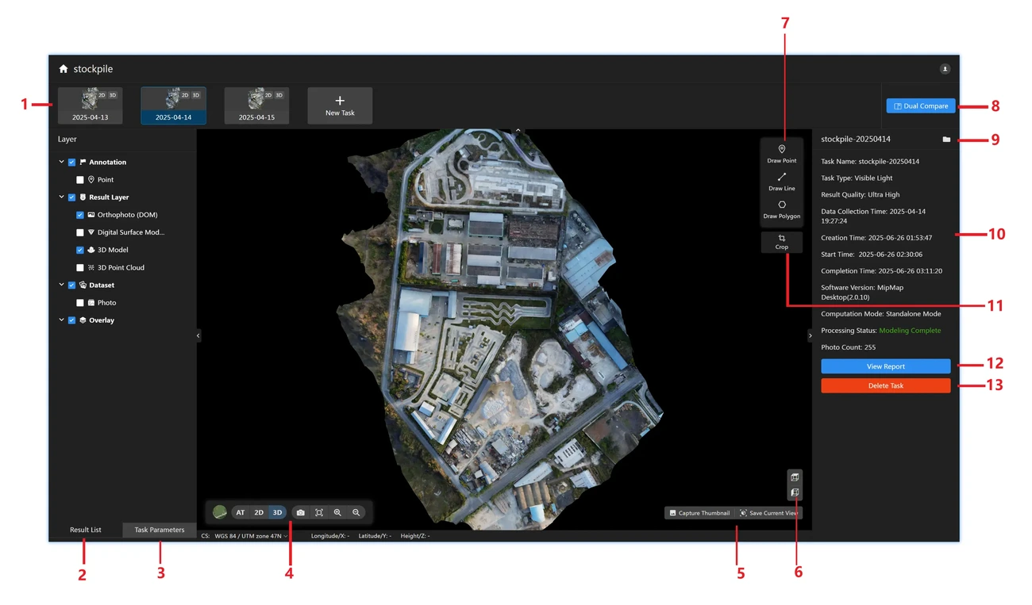Go home via the house icon
The width and height of the screenshot is (1032, 605).
(x=64, y=69)
